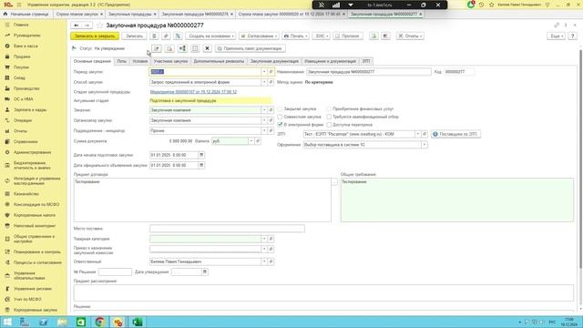
Task: Expand the Период закупок dropdown
Action: click(x=264, y=72)
